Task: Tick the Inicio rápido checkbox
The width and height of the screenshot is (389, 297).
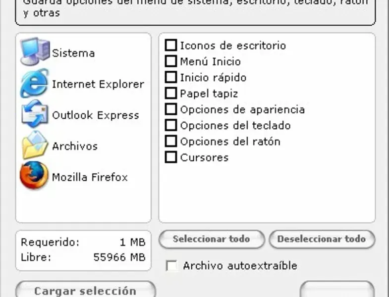Action: [x=171, y=77]
